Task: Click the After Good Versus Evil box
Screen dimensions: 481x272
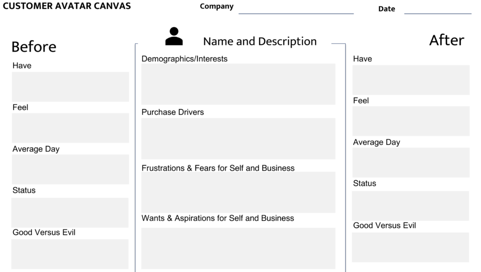Action: coord(411,247)
